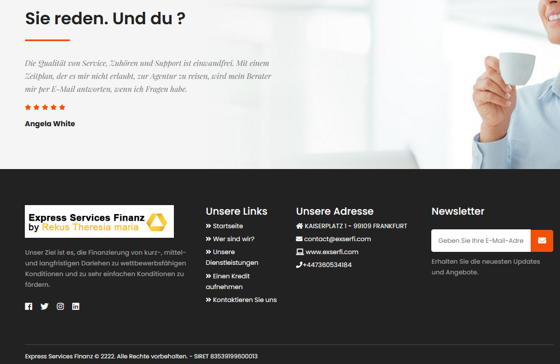560x364 pixels.
Task: Click the contact@exserfi.com email address
Action: pos(338,239)
